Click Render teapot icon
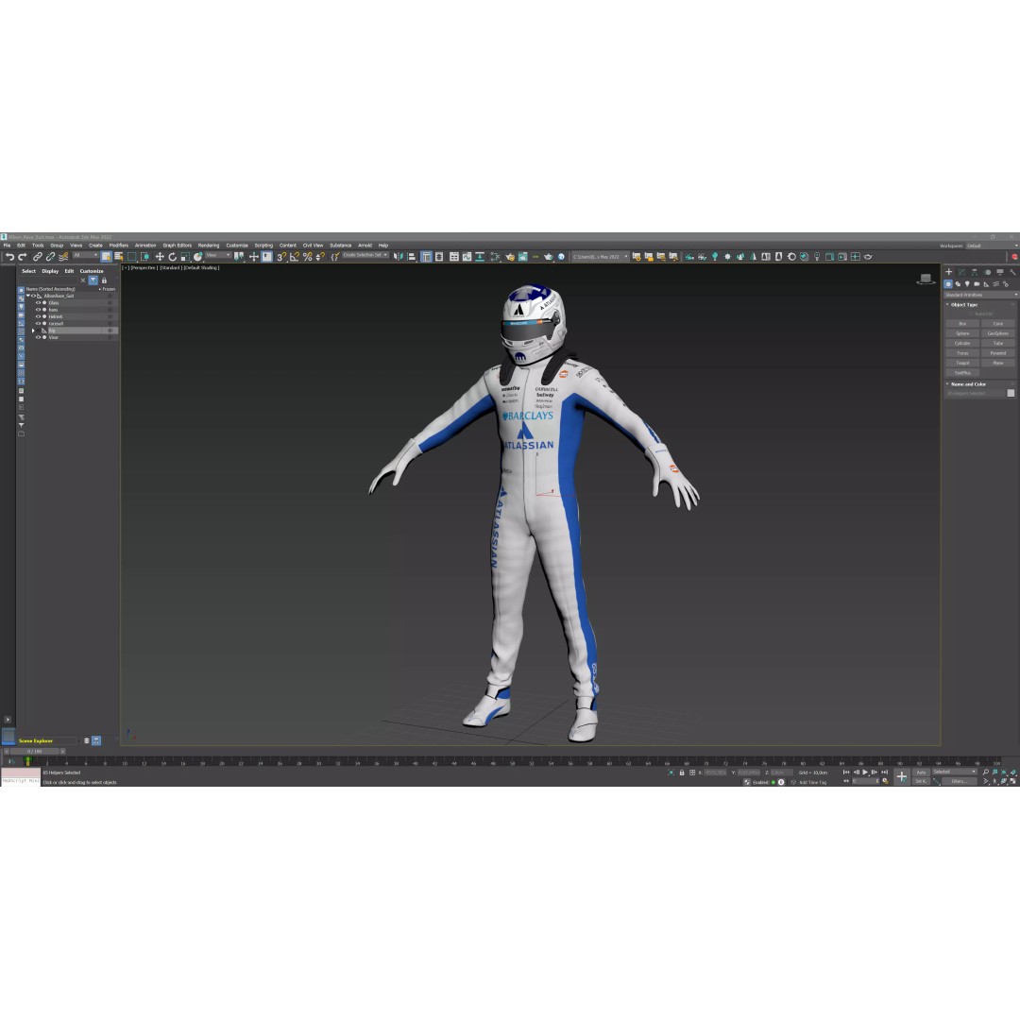Image resolution: width=1020 pixels, height=1020 pixels. pos(549,257)
